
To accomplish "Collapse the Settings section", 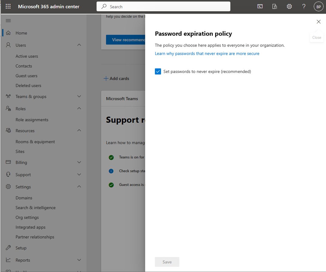I will tap(79, 187).
